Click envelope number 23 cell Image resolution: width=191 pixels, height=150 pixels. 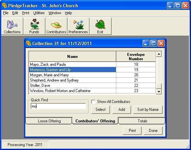136,91
